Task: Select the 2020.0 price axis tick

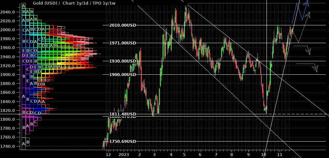Action: click(8, 21)
